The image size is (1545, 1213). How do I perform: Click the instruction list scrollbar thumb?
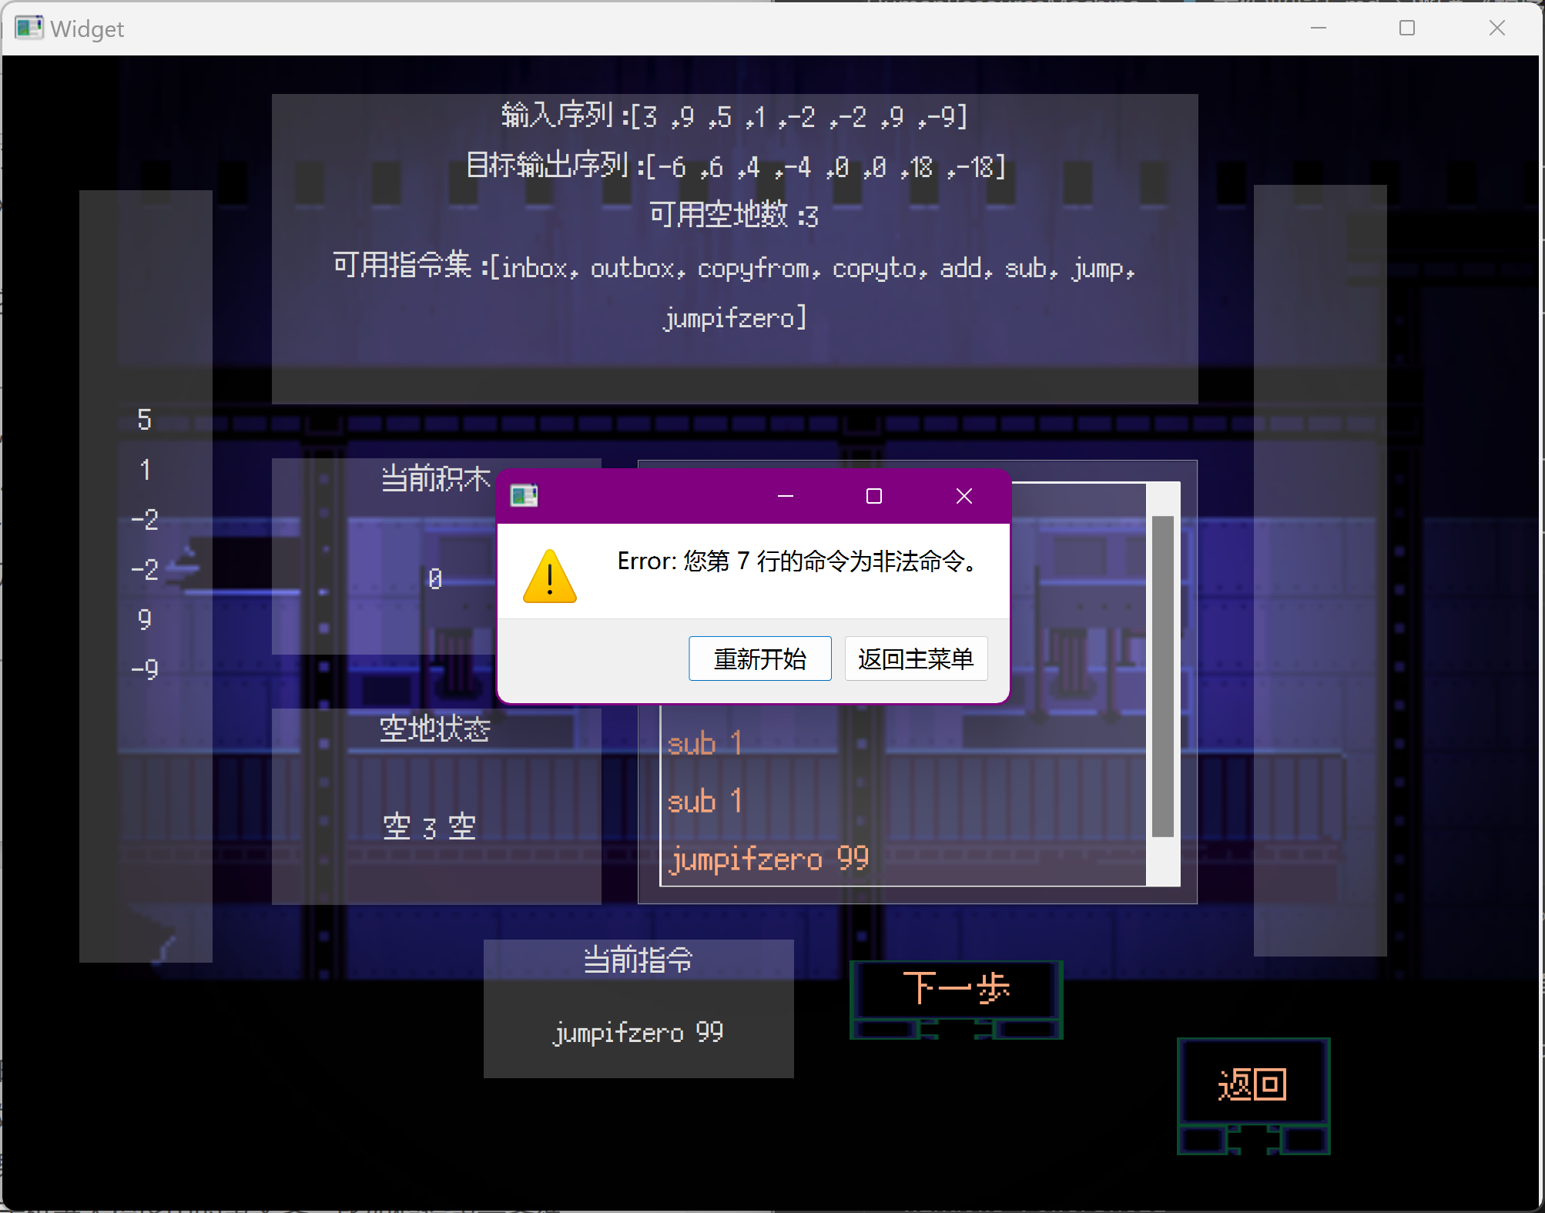pos(1162,676)
